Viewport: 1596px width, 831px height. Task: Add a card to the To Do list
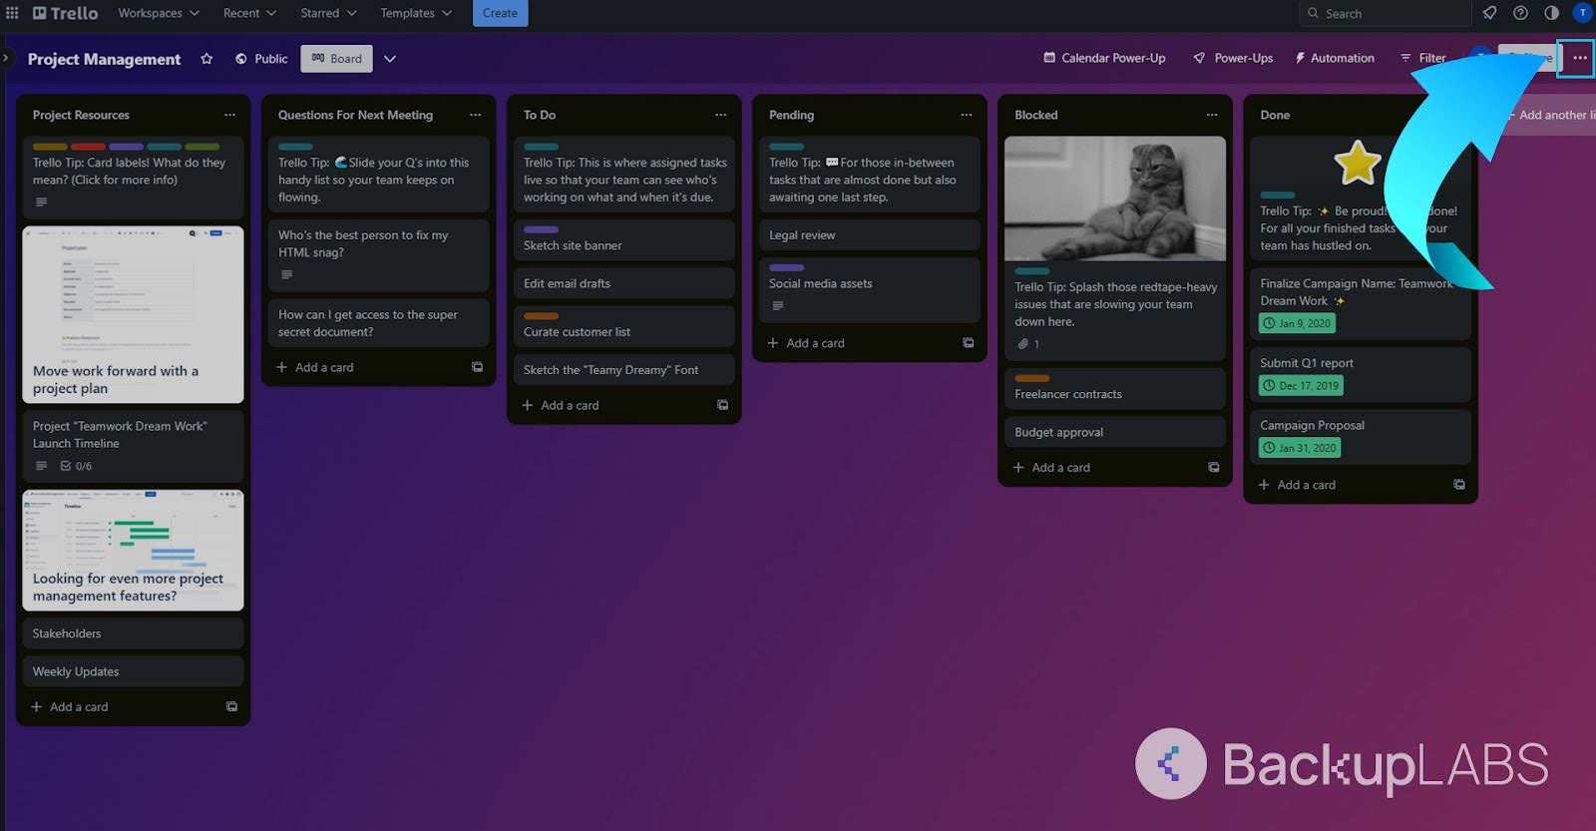coord(561,405)
